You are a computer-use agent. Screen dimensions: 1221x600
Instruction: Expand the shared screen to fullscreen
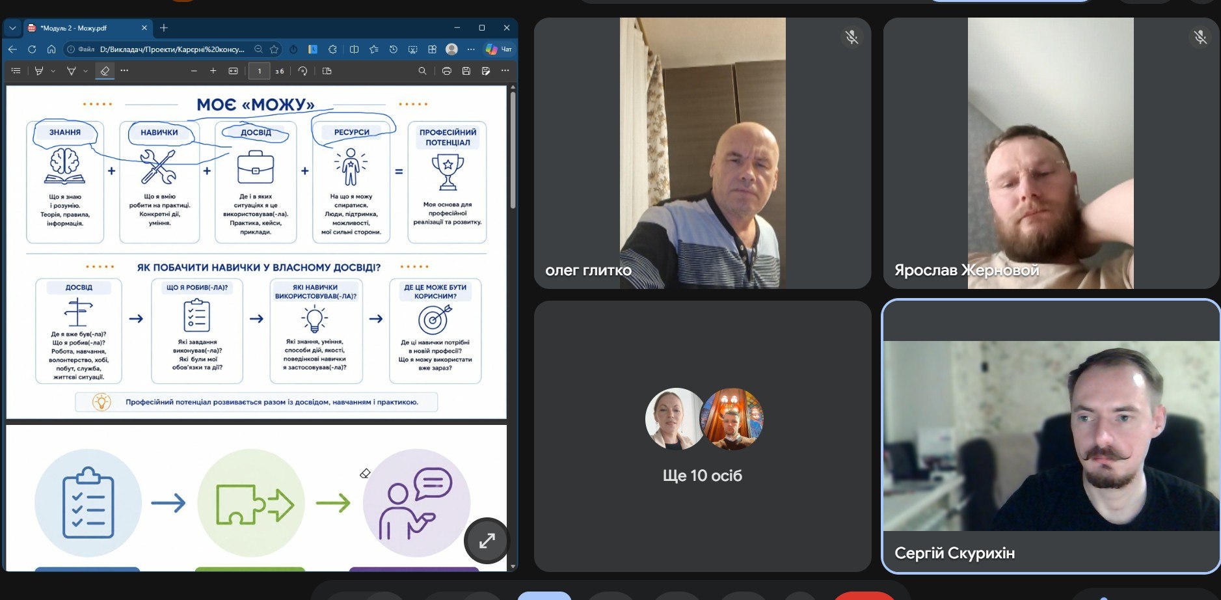click(x=487, y=541)
